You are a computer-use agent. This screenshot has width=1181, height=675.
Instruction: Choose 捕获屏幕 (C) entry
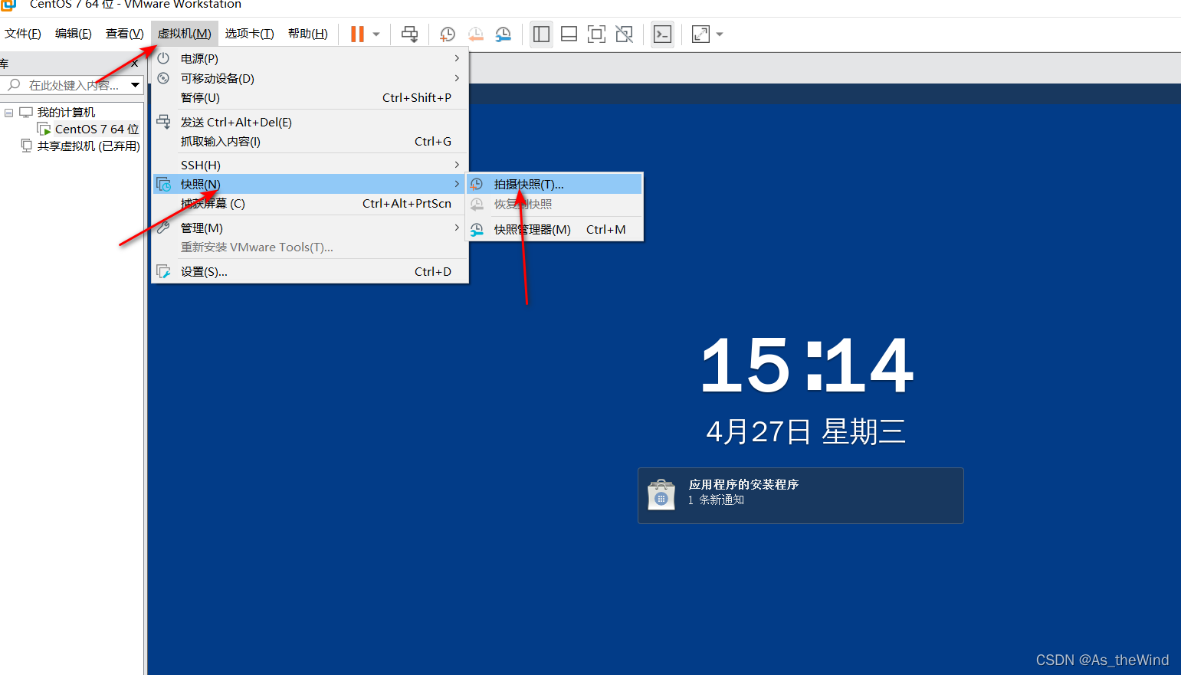310,203
